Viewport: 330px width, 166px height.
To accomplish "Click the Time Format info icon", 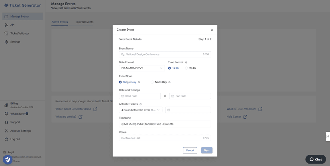I will (x=186, y=62).
